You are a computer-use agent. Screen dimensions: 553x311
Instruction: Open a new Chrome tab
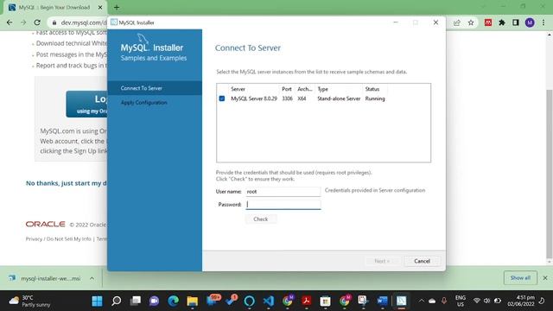click(x=117, y=8)
